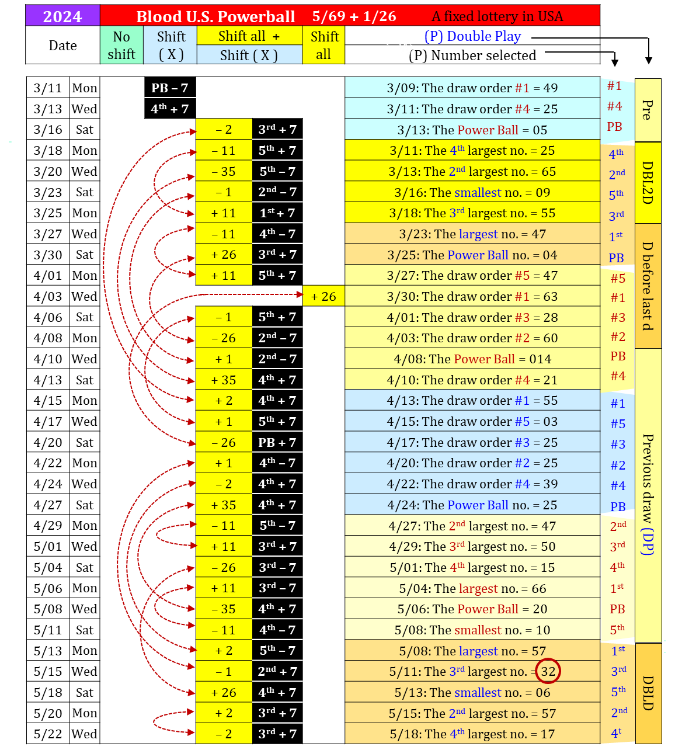Click '2nd – 7' in the 4/08 row
675x750 pixels.
tap(277, 338)
